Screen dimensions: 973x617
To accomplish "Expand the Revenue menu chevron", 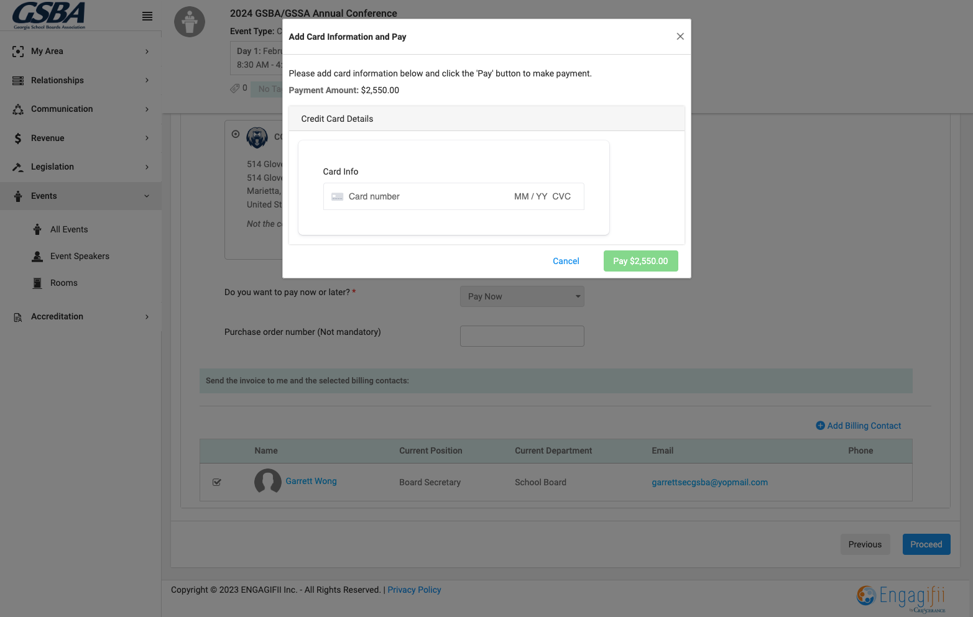I will [x=147, y=138].
